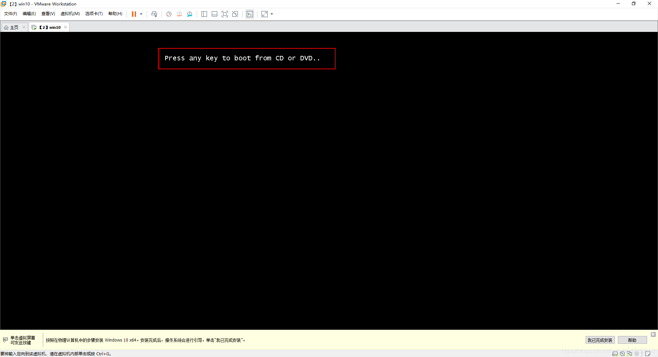This screenshot has height=357, width=658.
Task: Open the 查看(V) menu
Action: [x=48, y=14]
